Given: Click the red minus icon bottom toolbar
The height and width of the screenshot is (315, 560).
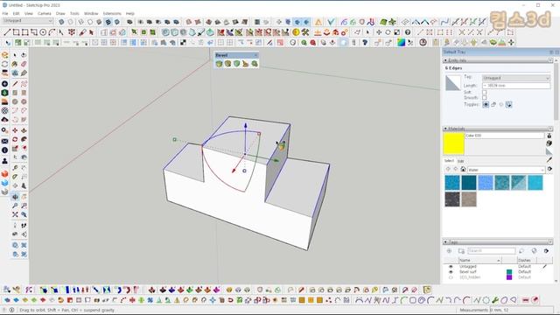Looking at the screenshot, I should [525, 300].
